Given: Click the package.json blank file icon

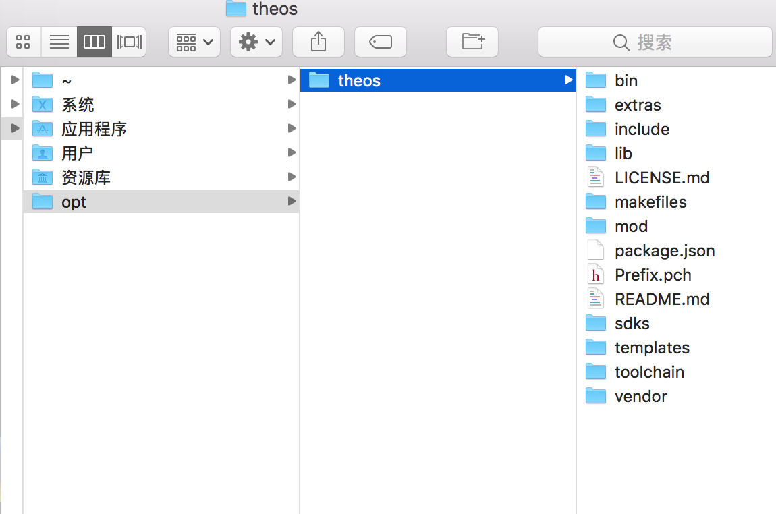Looking at the screenshot, I should [x=595, y=250].
